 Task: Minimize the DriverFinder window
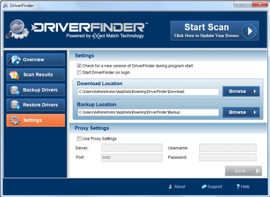238,4
